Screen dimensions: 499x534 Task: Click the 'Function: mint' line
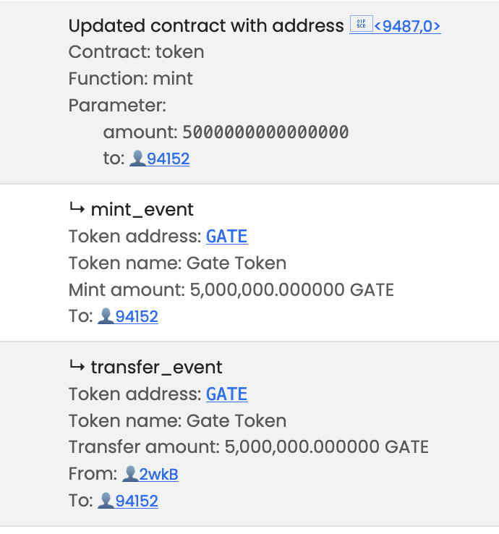[x=131, y=79]
